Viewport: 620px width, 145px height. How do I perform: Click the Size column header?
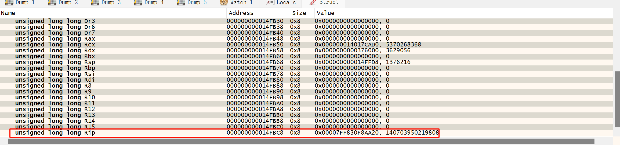[x=302, y=13]
